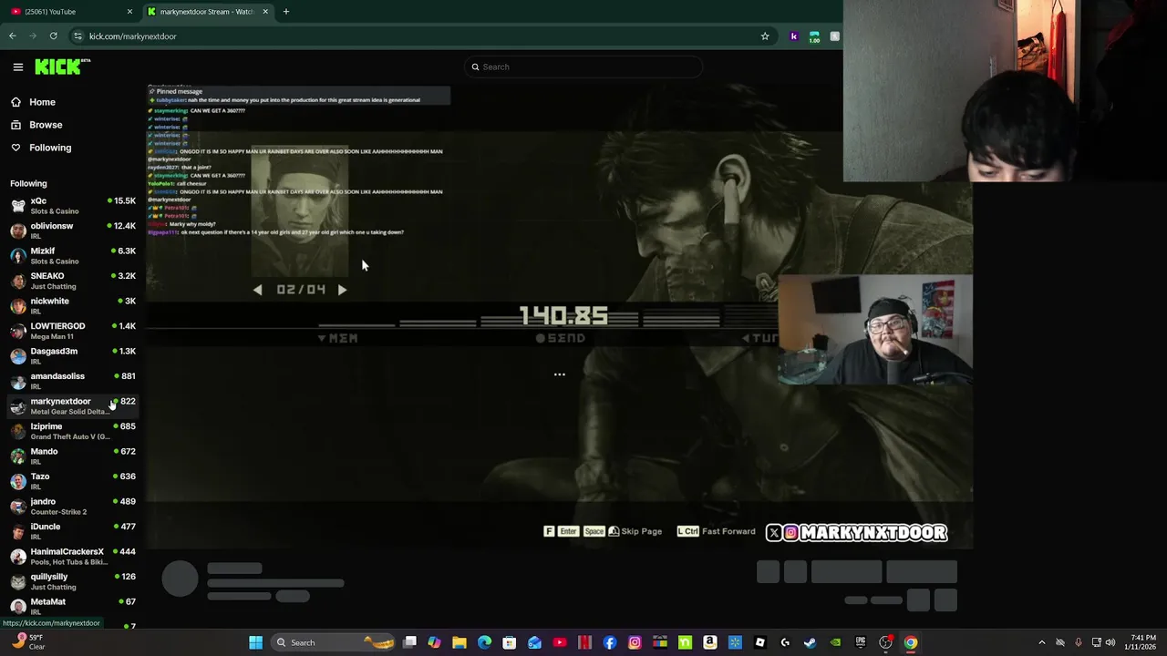Open volume control in system tray
The image size is (1167, 656).
1110,642
